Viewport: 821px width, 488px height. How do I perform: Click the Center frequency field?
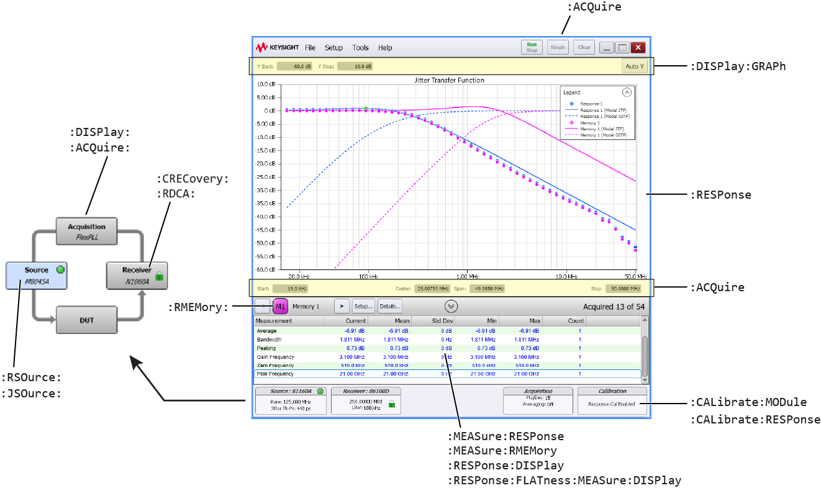433,289
